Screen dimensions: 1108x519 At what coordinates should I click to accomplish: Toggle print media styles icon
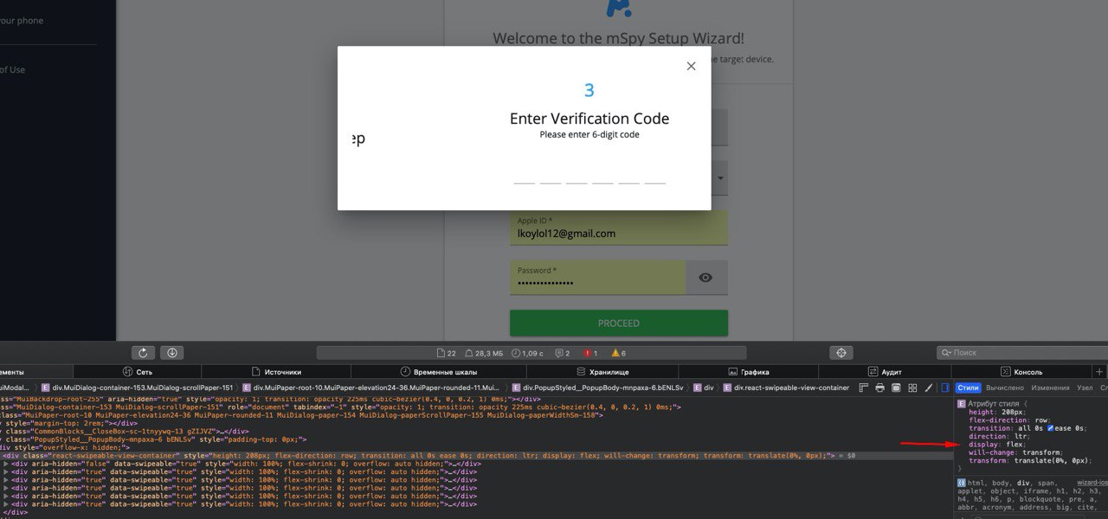[879, 388]
